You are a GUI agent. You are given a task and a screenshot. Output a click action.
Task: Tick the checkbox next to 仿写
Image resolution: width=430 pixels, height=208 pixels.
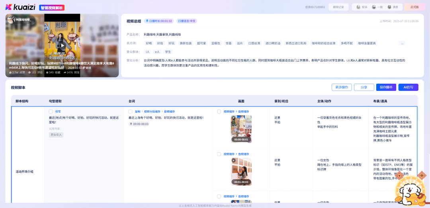click(x=51, y=112)
